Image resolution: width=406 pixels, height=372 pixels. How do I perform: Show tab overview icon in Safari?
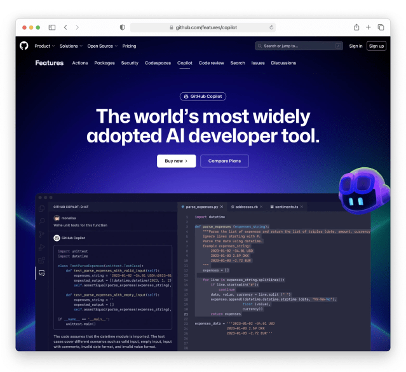(x=381, y=27)
